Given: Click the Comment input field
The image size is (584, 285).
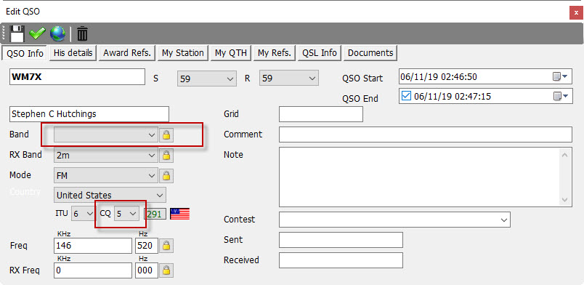Looking at the screenshot, I should 426,135.
